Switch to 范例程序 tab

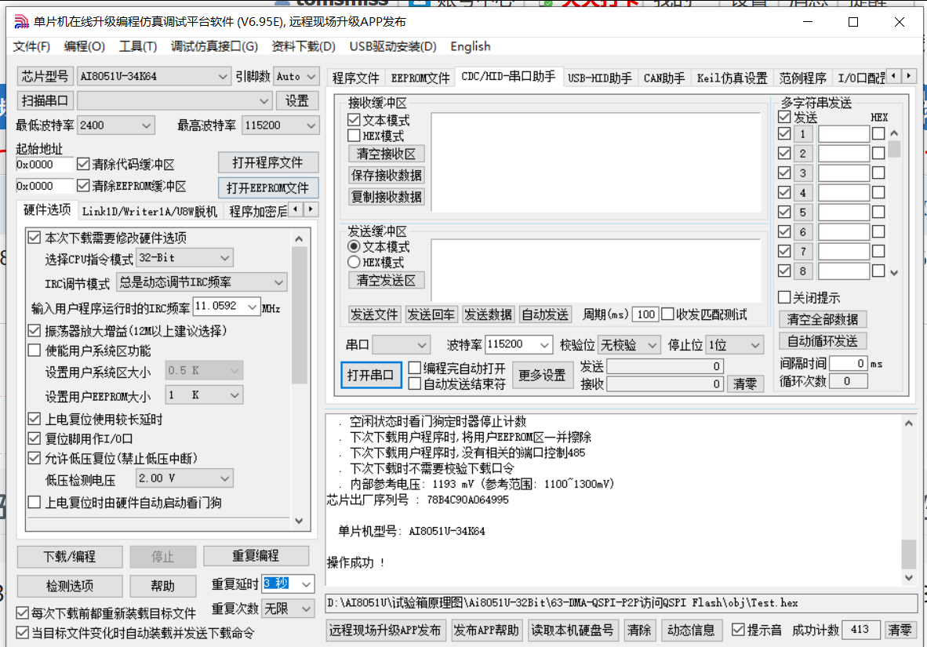point(802,78)
